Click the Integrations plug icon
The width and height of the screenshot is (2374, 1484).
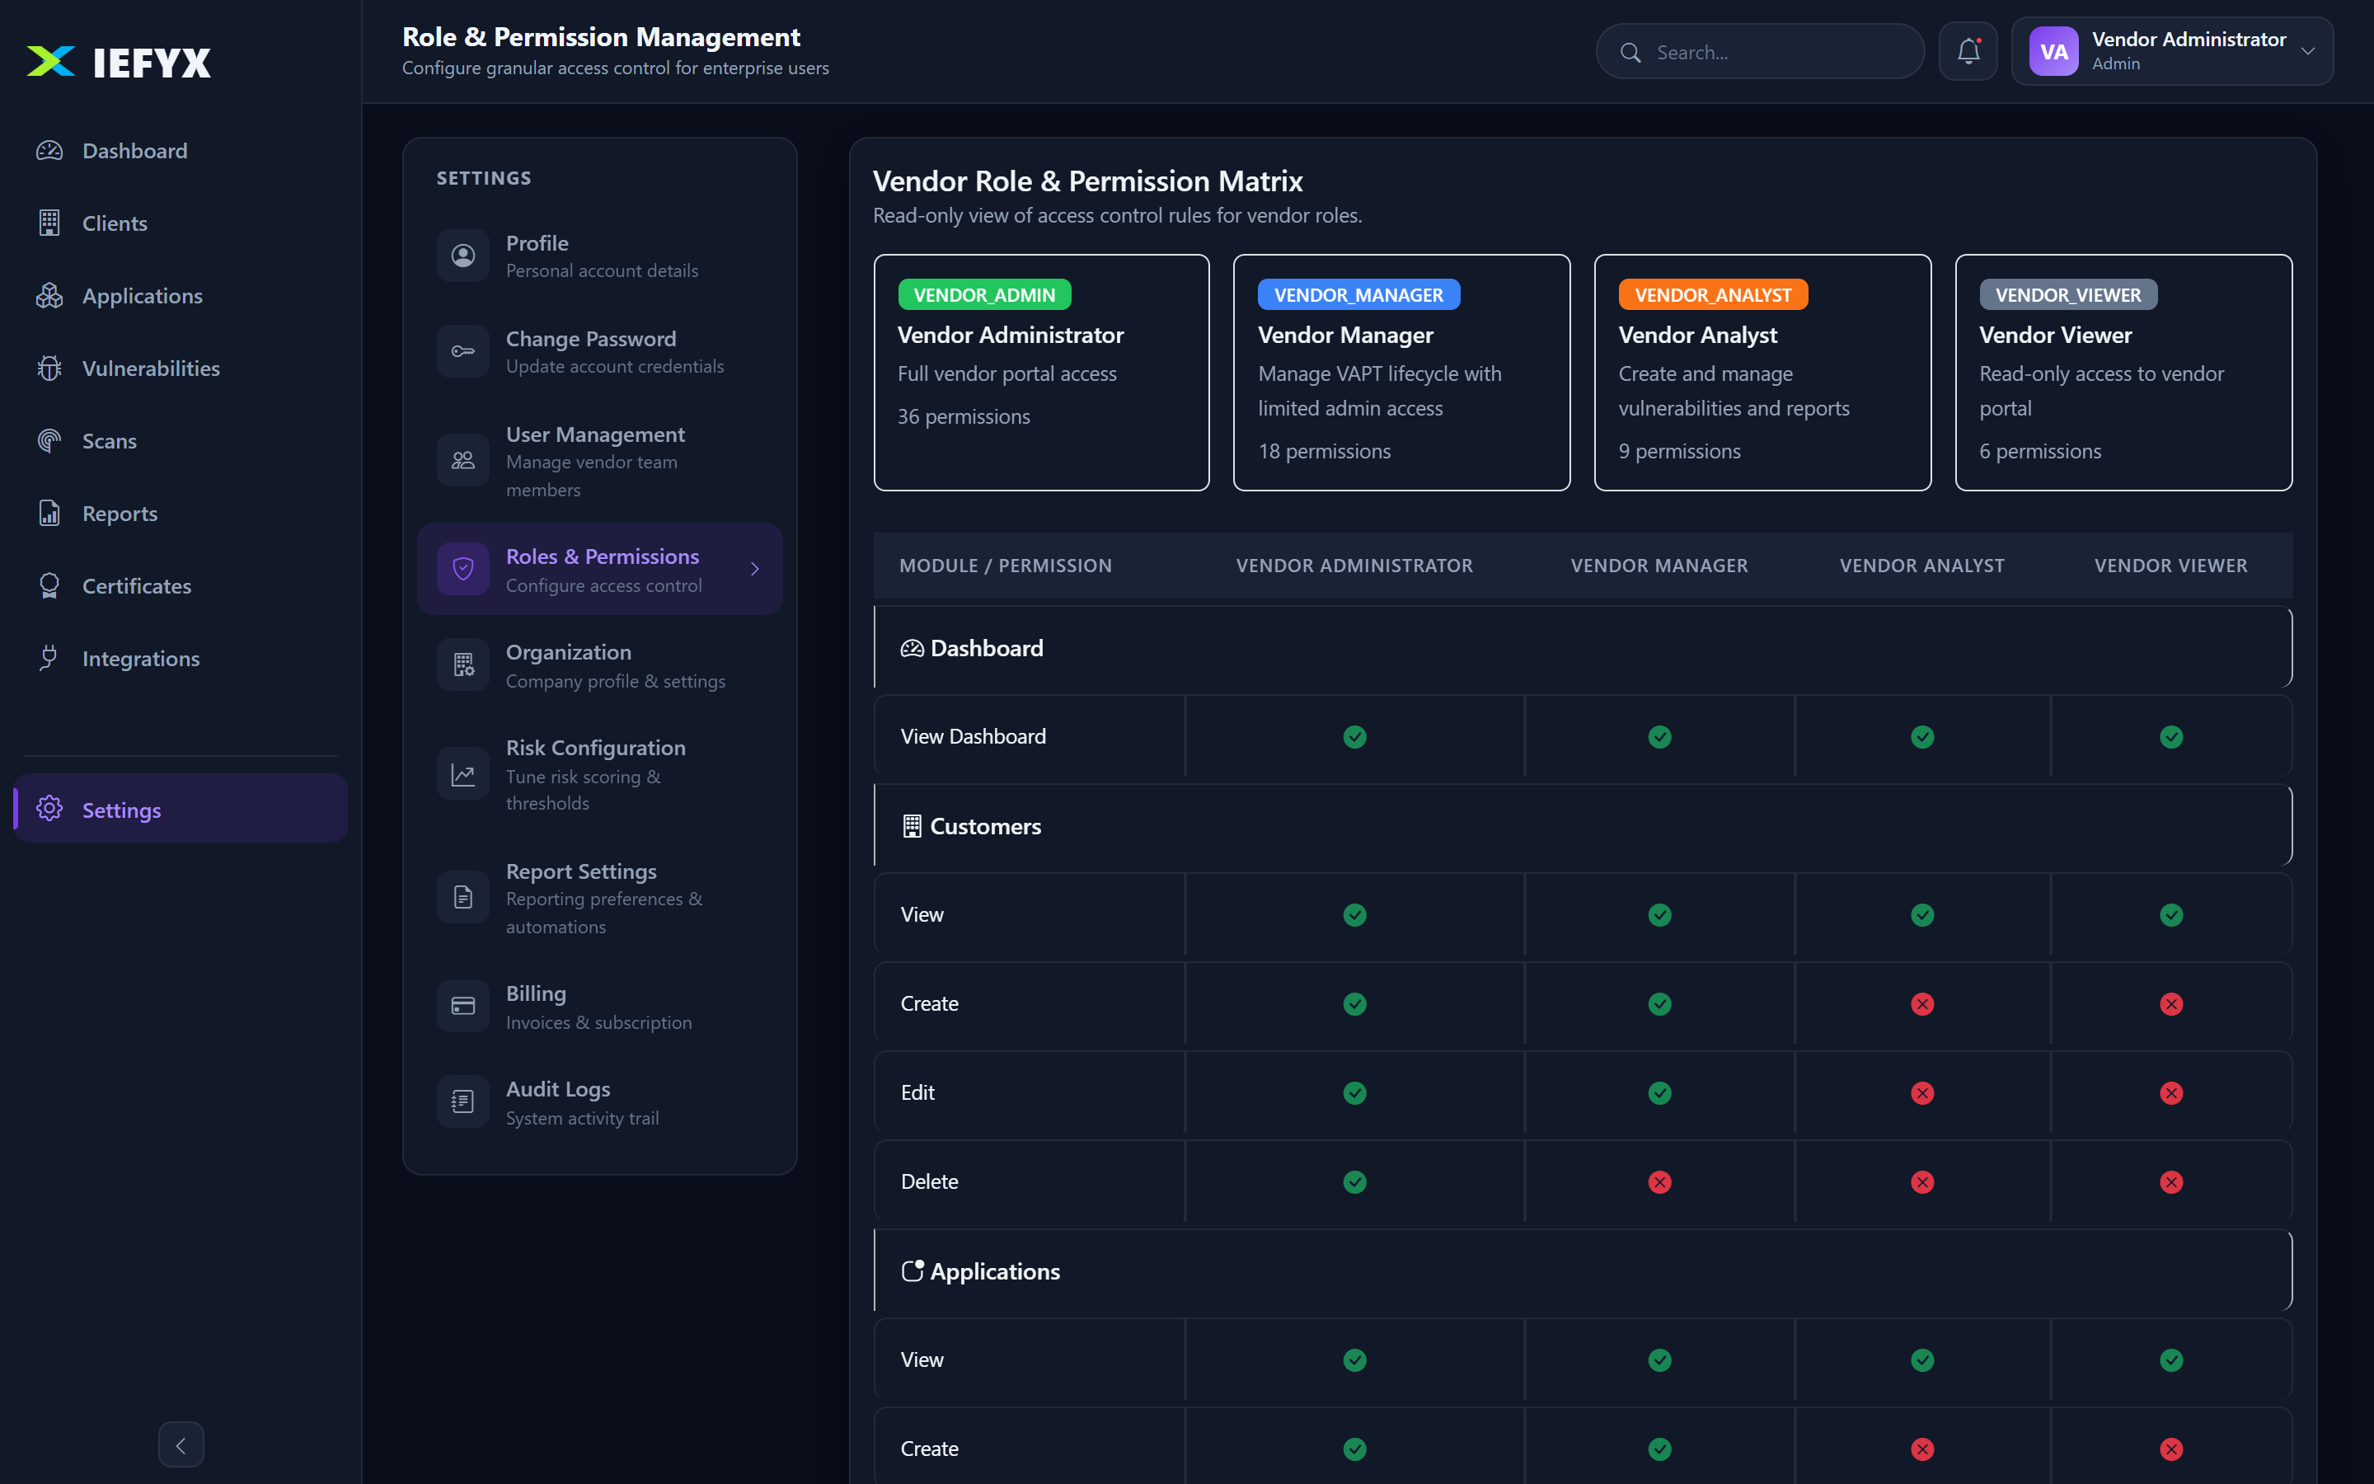(49, 659)
